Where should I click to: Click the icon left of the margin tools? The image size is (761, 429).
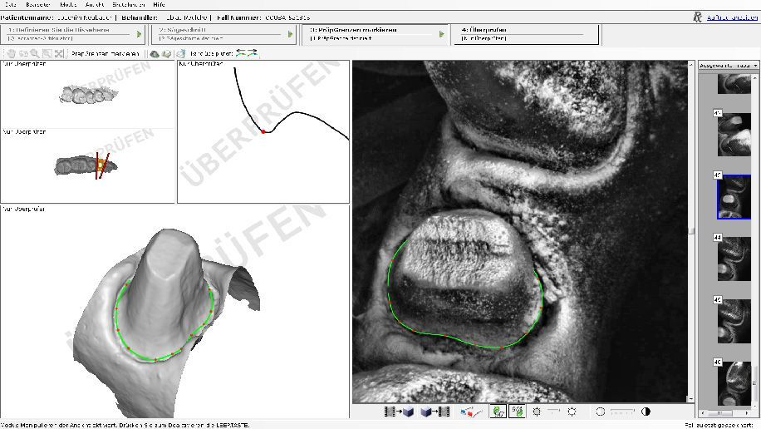pos(181,53)
